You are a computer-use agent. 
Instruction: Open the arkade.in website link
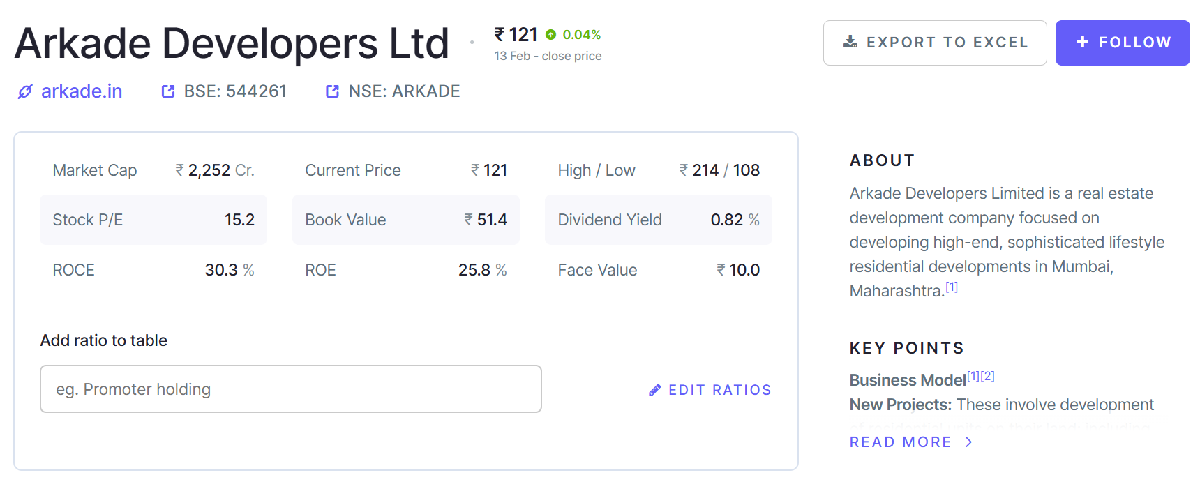coord(82,91)
